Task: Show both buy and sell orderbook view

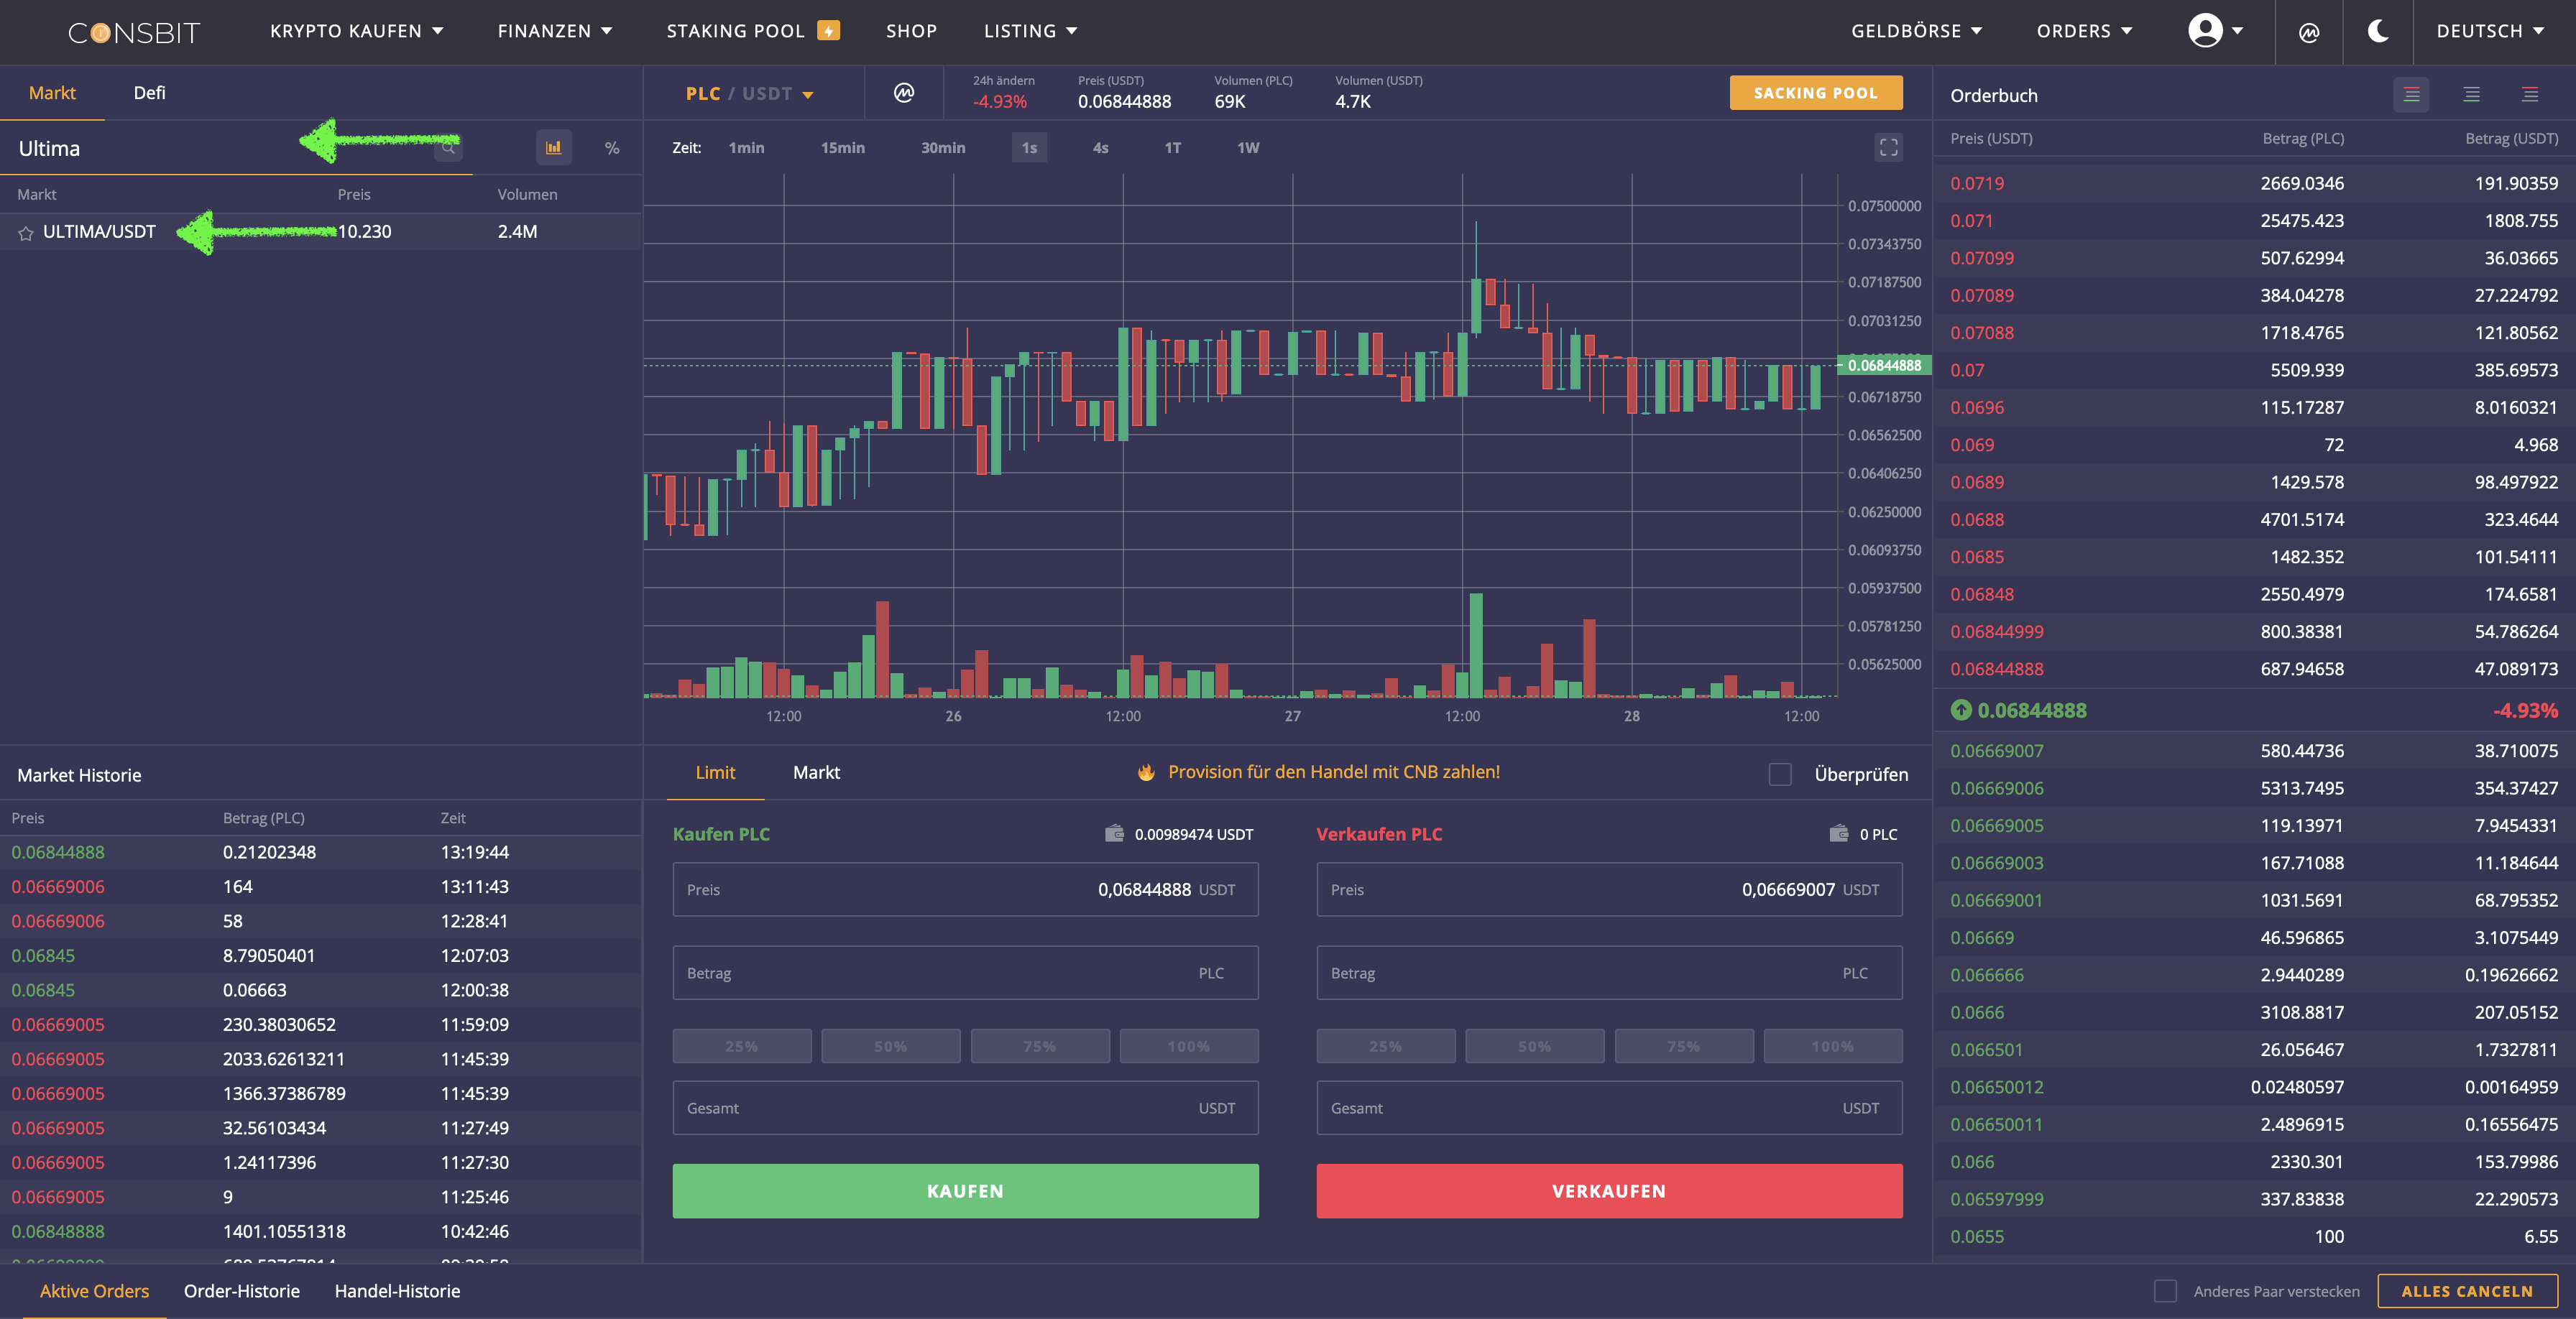Action: point(2411,95)
